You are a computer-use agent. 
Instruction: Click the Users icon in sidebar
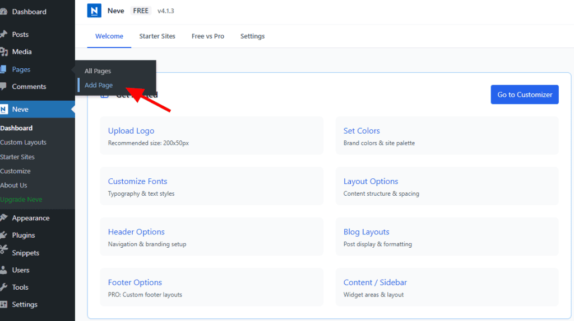(x=3, y=270)
